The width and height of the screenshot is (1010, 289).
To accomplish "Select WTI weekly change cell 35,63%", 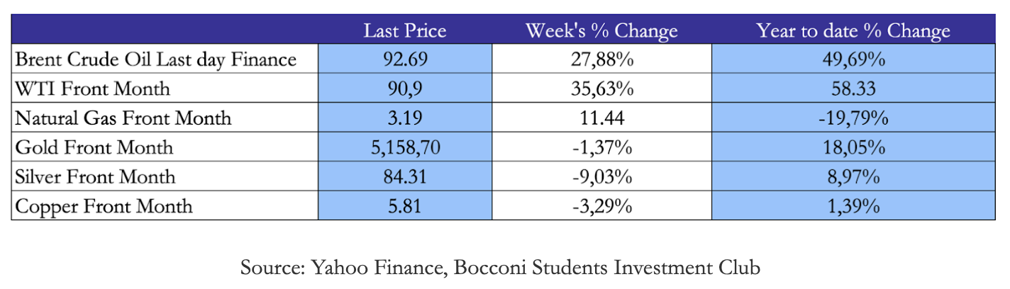I will pos(601,89).
